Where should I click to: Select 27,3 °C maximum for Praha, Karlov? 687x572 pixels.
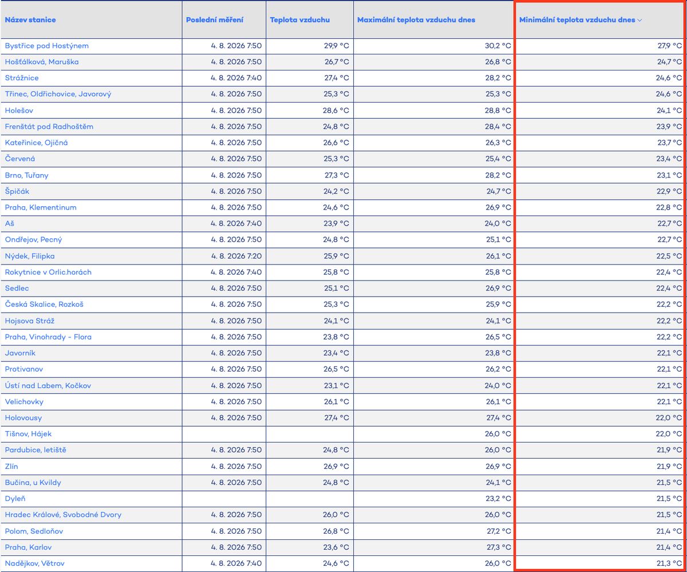click(x=498, y=547)
